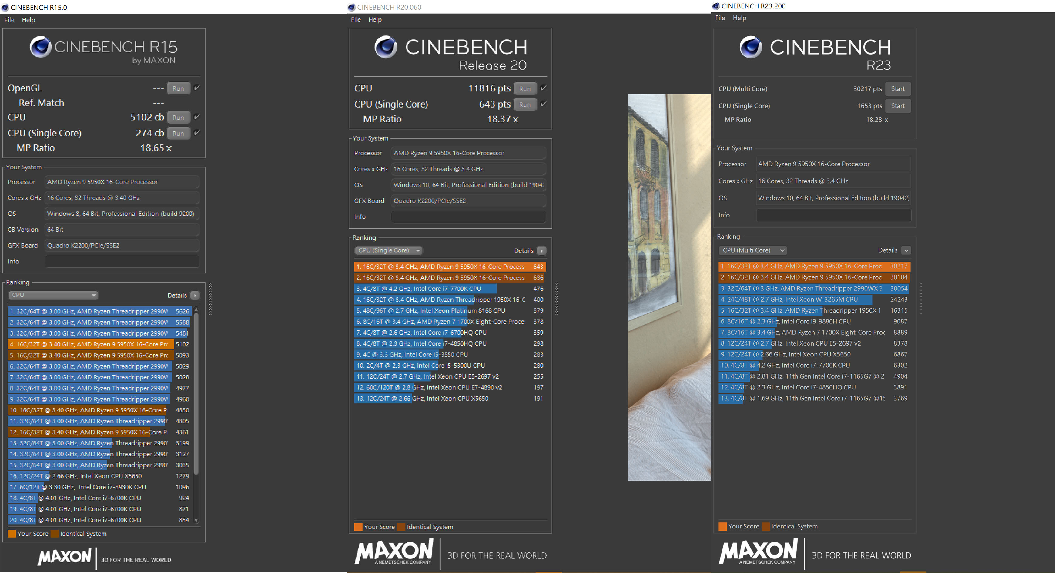Click the R15 Cinebench sphere logo
This screenshot has height=573, width=1055.
tap(41, 47)
